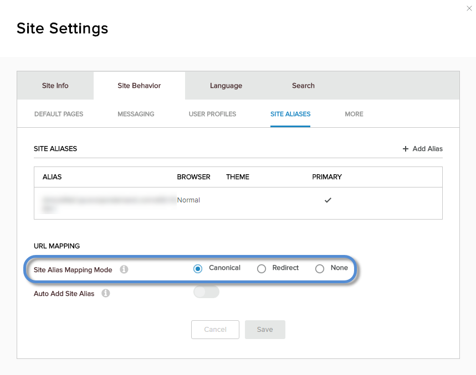The height and width of the screenshot is (375, 476).
Task: Enable the Auto Add Site Alias toggle
Action: tap(206, 291)
